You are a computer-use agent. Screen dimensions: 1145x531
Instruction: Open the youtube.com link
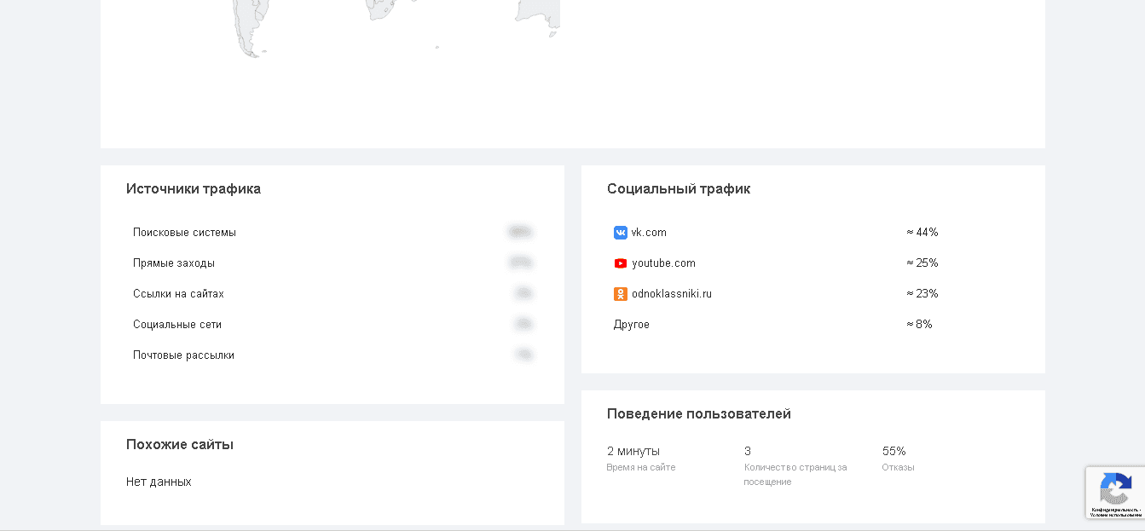pyautogui.click(x=663, y=263)
